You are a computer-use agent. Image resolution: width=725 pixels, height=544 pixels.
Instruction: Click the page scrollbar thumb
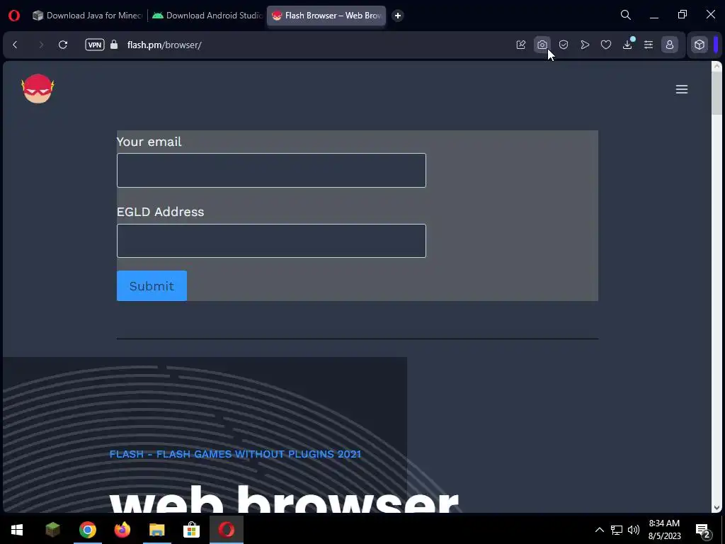pos(717,93)
